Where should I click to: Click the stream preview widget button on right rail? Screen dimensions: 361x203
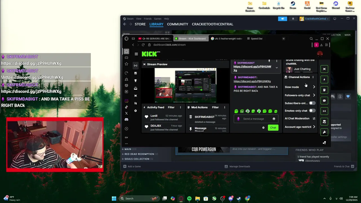[x=324, y=69]
